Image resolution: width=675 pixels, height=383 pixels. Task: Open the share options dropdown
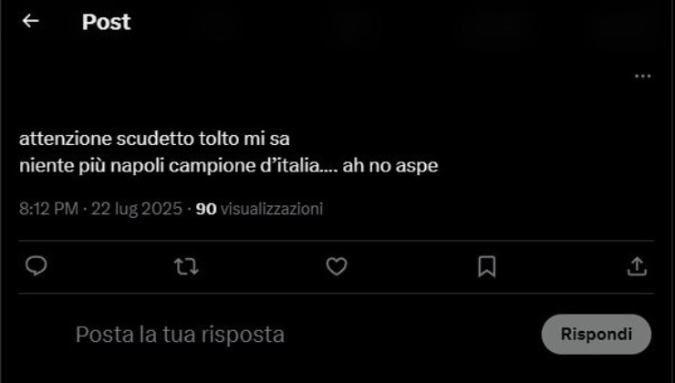coord(637,266)
